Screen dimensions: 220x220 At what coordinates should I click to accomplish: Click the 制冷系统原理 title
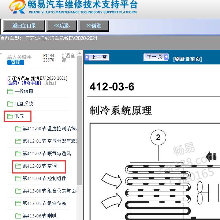[121, 111]
